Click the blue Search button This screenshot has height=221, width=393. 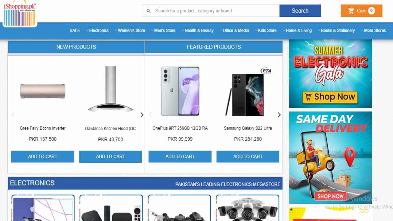coord(300,11)
